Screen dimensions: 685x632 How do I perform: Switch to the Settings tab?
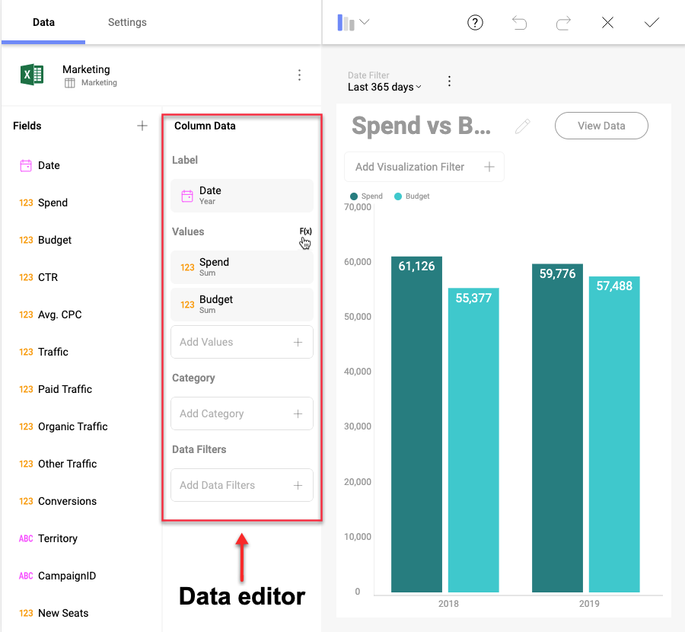click(x=126, y=22)
